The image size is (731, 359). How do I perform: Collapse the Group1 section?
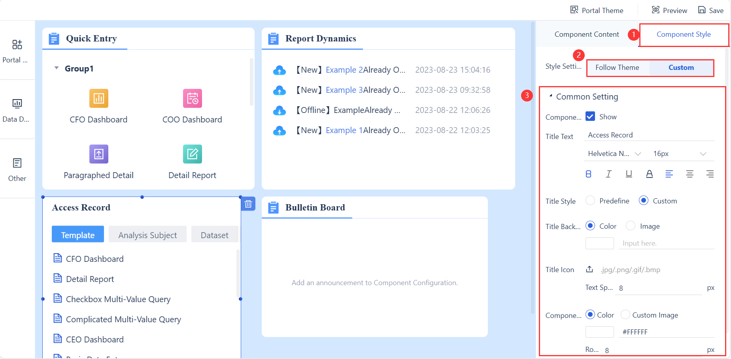(56, 68)
